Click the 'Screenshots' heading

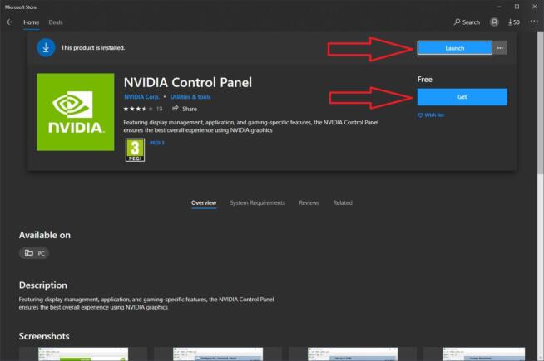click(x=44, y=336)
